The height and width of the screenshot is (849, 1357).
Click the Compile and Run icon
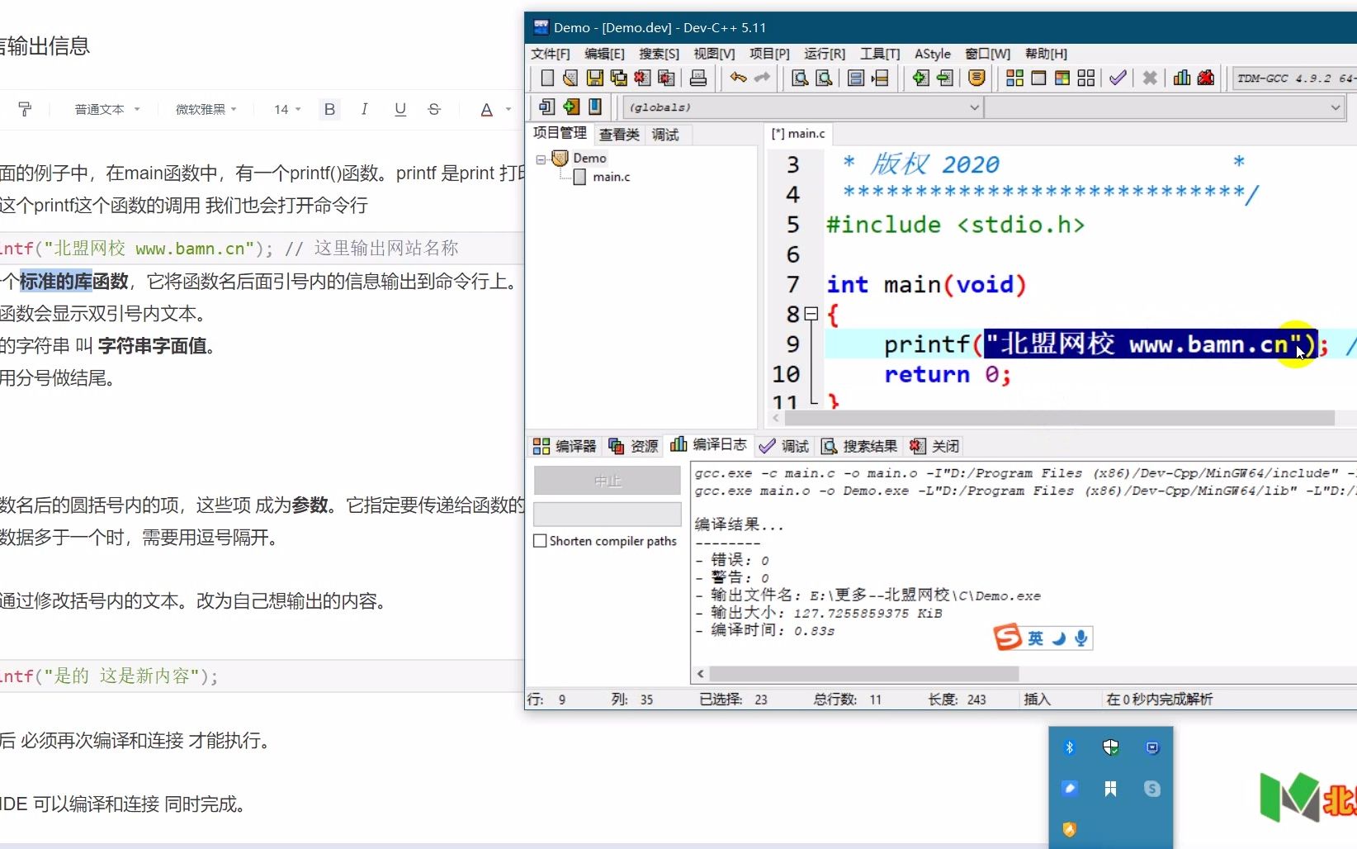pos(1062,78)
